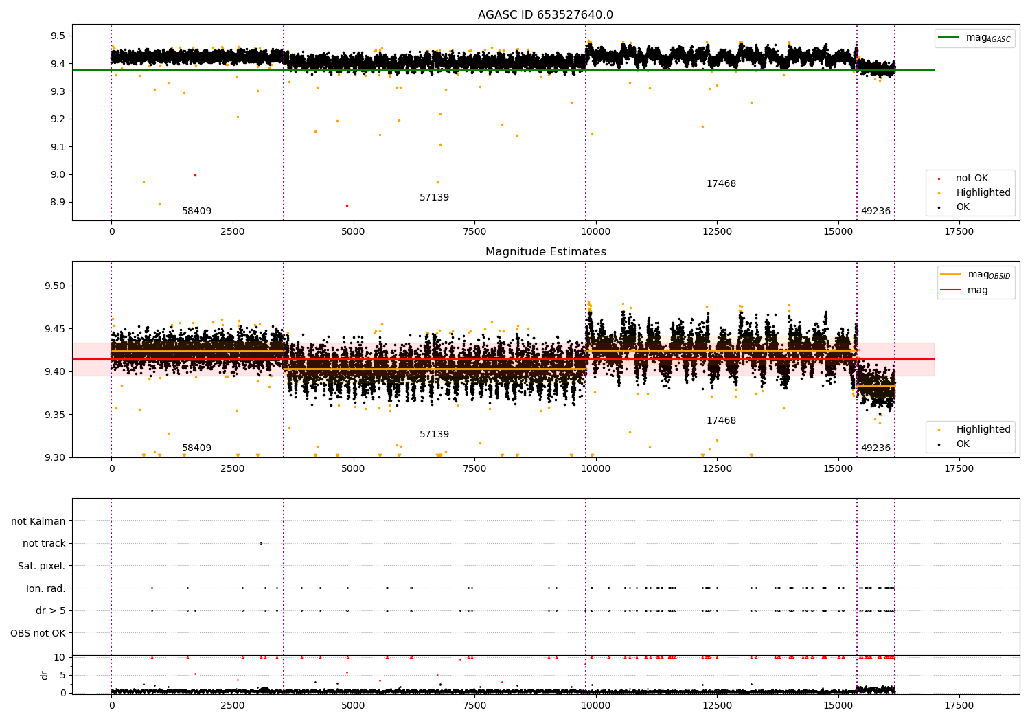Click OBSID label 57139 in Magnitude Estimates plot

pyautogui.click(x=434, y=435)
